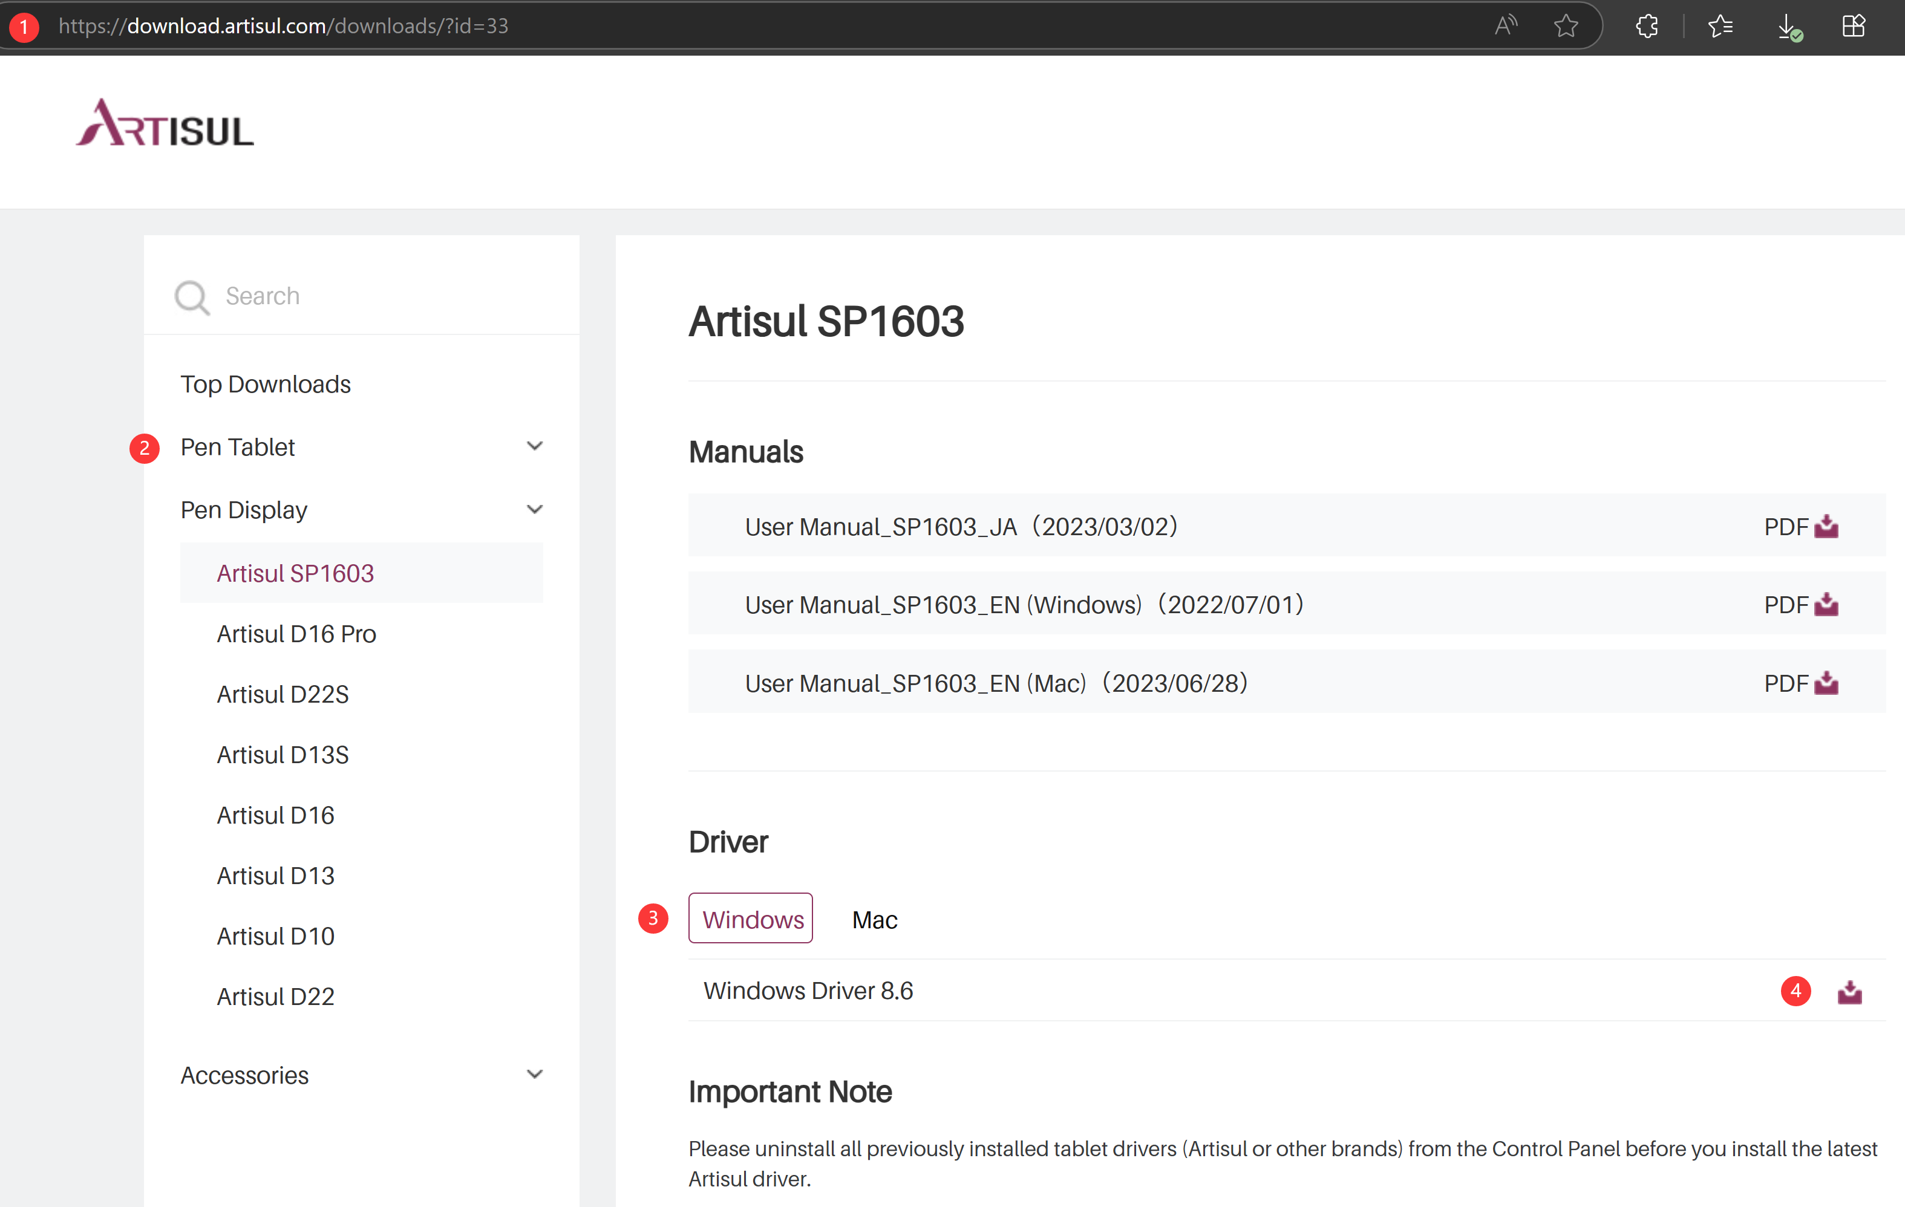Switch to the Mac driver tab
The image size is (1905, 1207).
pos(874,920)
